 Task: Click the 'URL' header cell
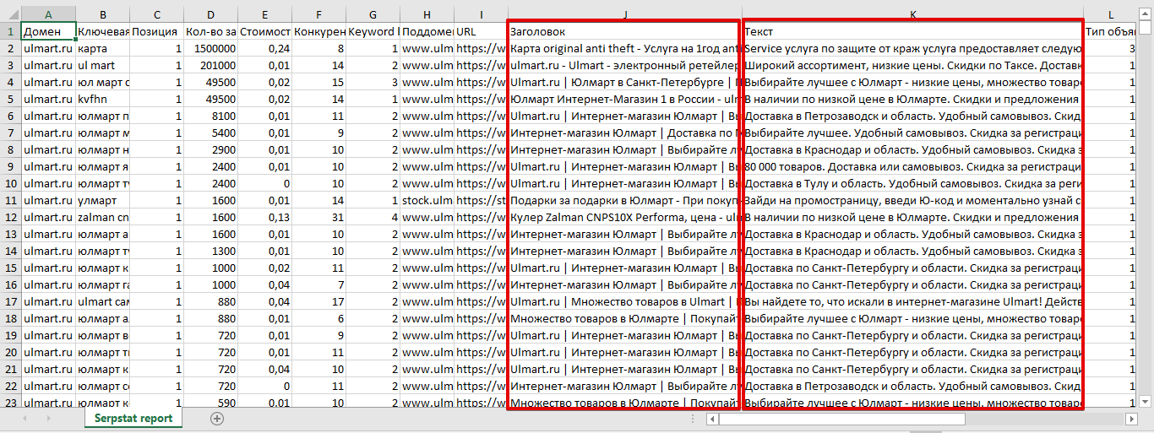(481, 31)
